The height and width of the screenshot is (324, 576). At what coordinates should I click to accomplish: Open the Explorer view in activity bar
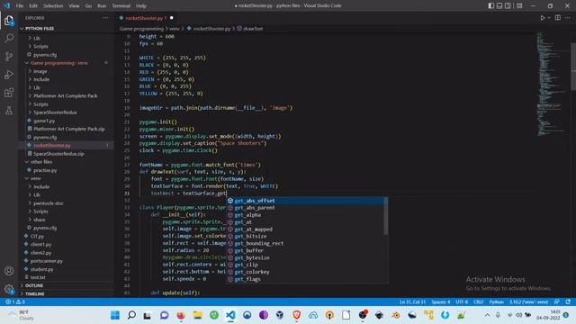(9, 20)
